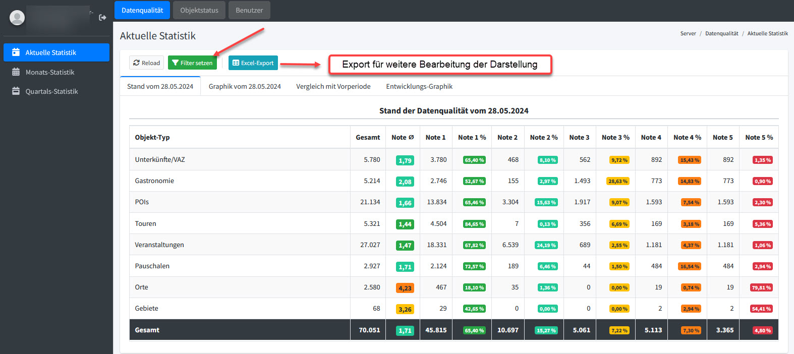Screen dimensions: 794x354
Task: Open the Vergleich mit Vorperiode tab
Action: tap(333, 86)
